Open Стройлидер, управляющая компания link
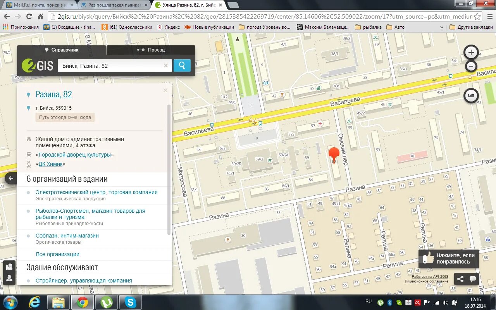 click(84, 281)
